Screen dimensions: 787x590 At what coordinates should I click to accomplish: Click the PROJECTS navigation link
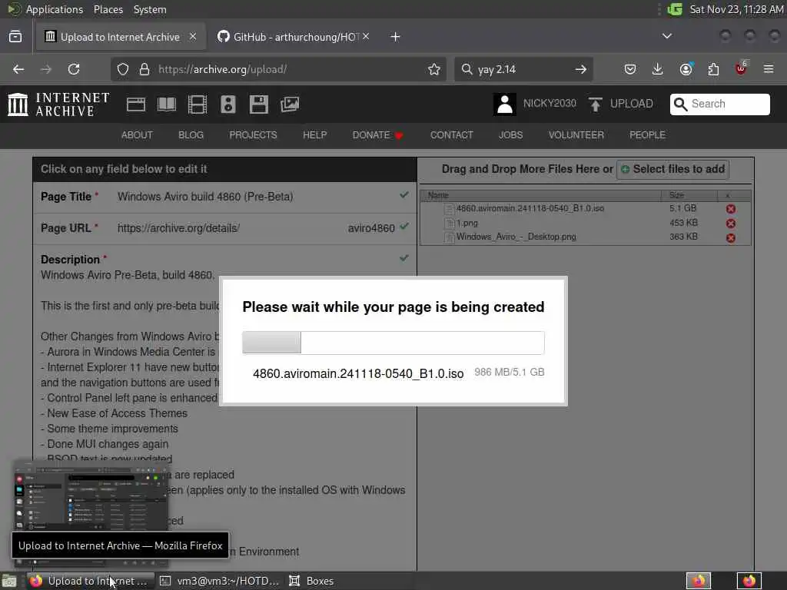tap(253, 135)
